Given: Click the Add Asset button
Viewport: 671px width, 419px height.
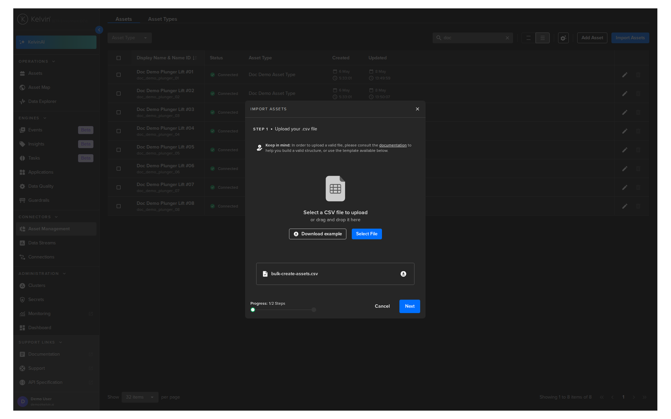Looking at the screenshot, I should pos(592,38).
